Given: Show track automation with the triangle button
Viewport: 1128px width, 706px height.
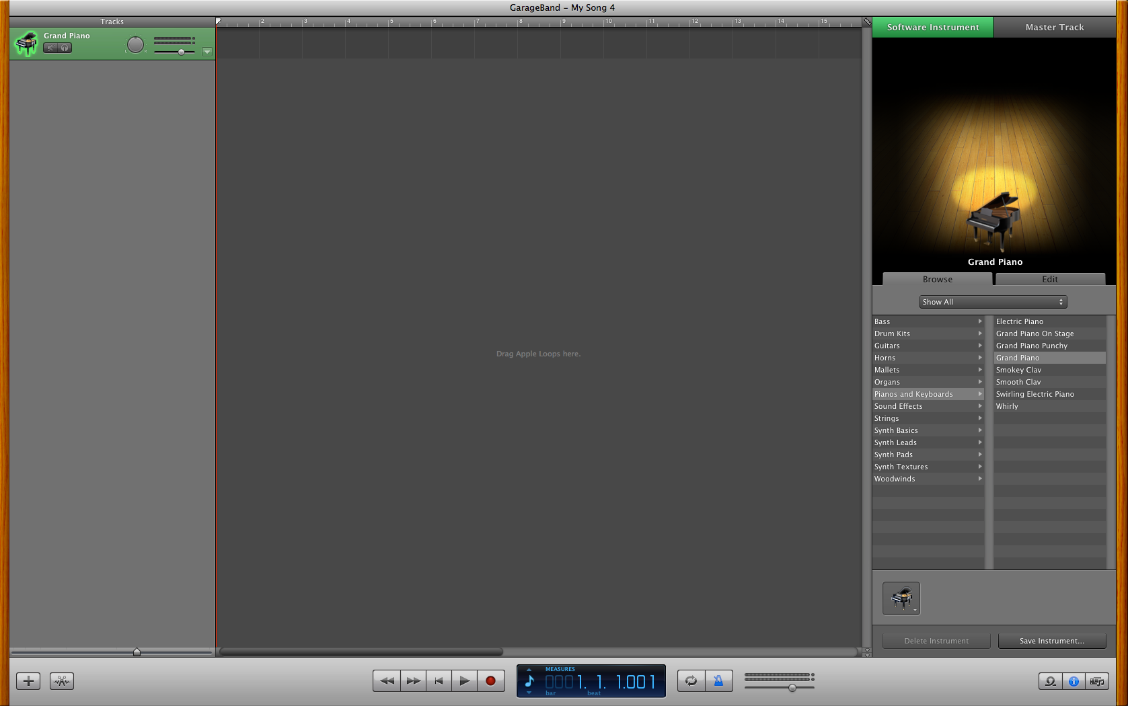Looking at the screenshot, I should click(207, 52).
